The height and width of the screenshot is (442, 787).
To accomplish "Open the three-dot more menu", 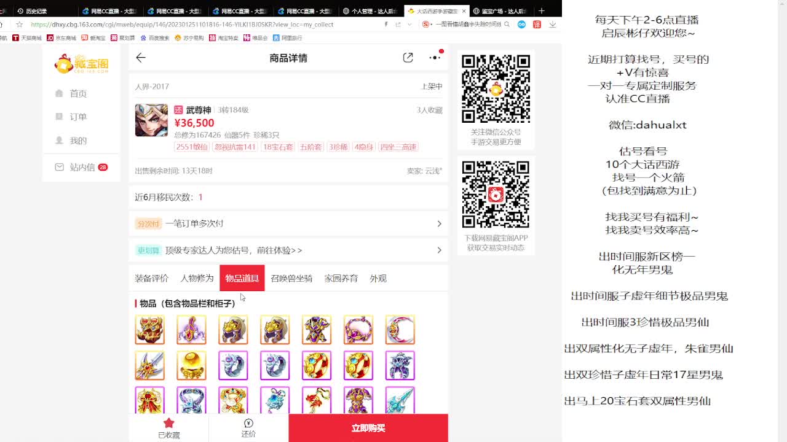I will 435,58.
